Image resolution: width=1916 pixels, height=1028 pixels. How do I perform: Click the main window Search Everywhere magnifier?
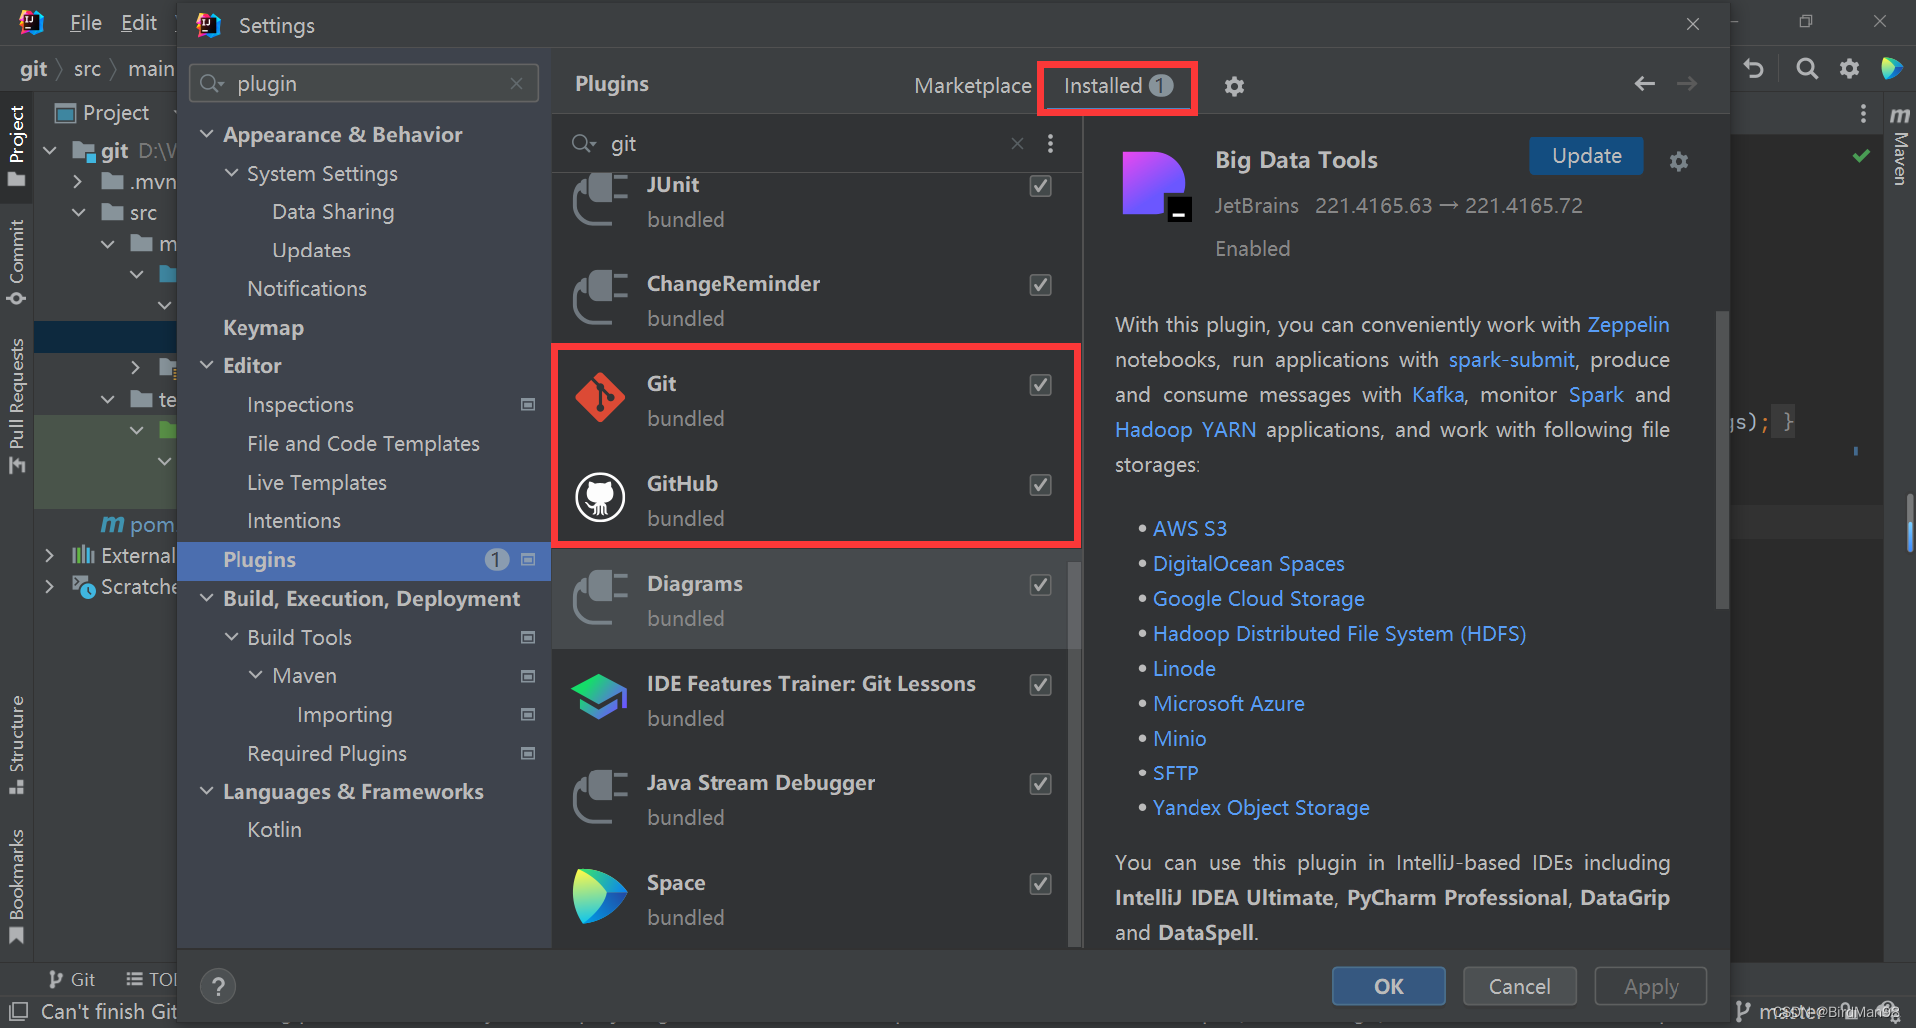pyautogui.click(x=1807, y=69)
